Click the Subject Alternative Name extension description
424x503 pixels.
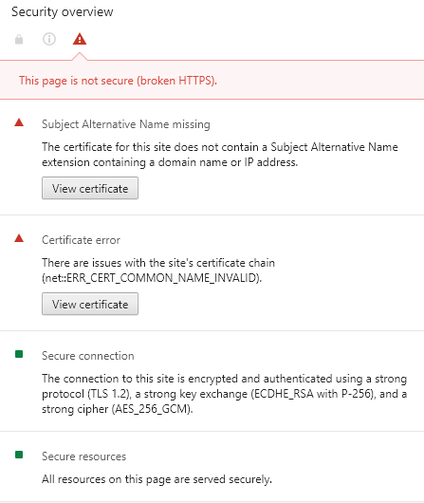pyautogui.click(x=220, y=155)
